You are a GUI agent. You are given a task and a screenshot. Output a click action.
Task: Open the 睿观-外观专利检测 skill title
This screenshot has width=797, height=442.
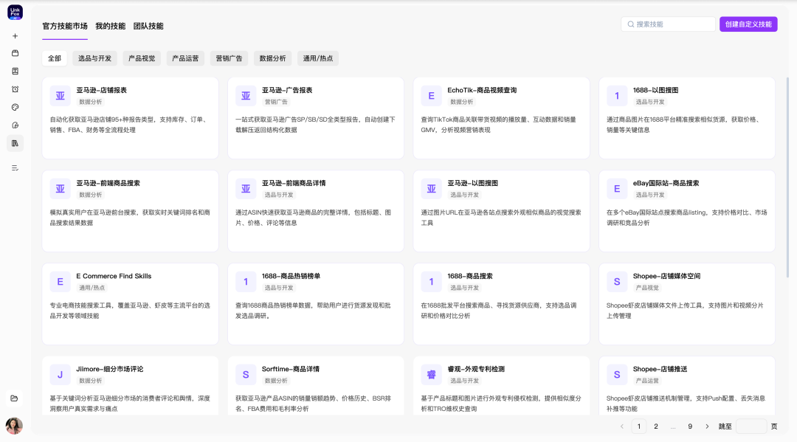point(476,369)
